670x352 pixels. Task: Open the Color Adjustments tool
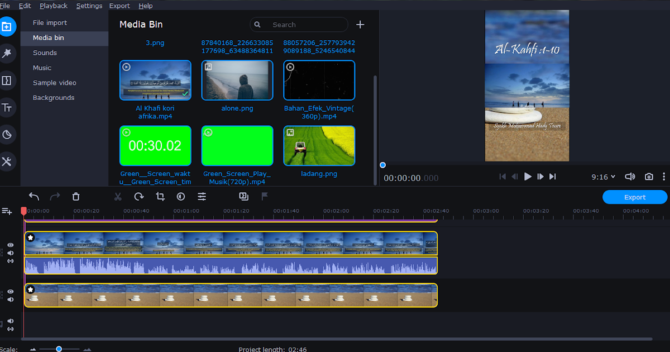point(180,196)
